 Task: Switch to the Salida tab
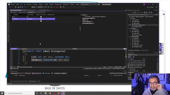coord(39,81)
